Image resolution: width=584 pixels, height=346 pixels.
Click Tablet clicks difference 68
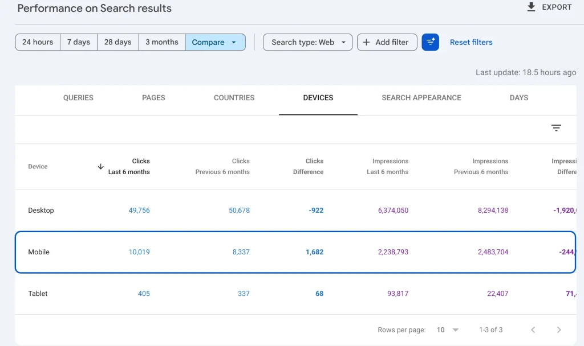tap(319, 294)
